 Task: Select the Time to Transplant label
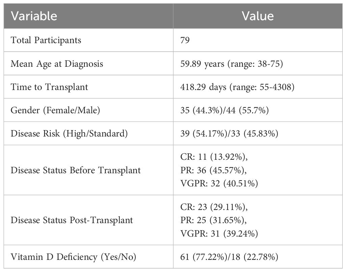pyautogui.click(x=49, y=87)
